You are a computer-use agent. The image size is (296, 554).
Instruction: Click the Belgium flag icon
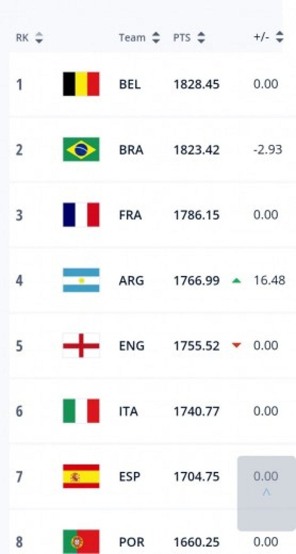(81, 84)
